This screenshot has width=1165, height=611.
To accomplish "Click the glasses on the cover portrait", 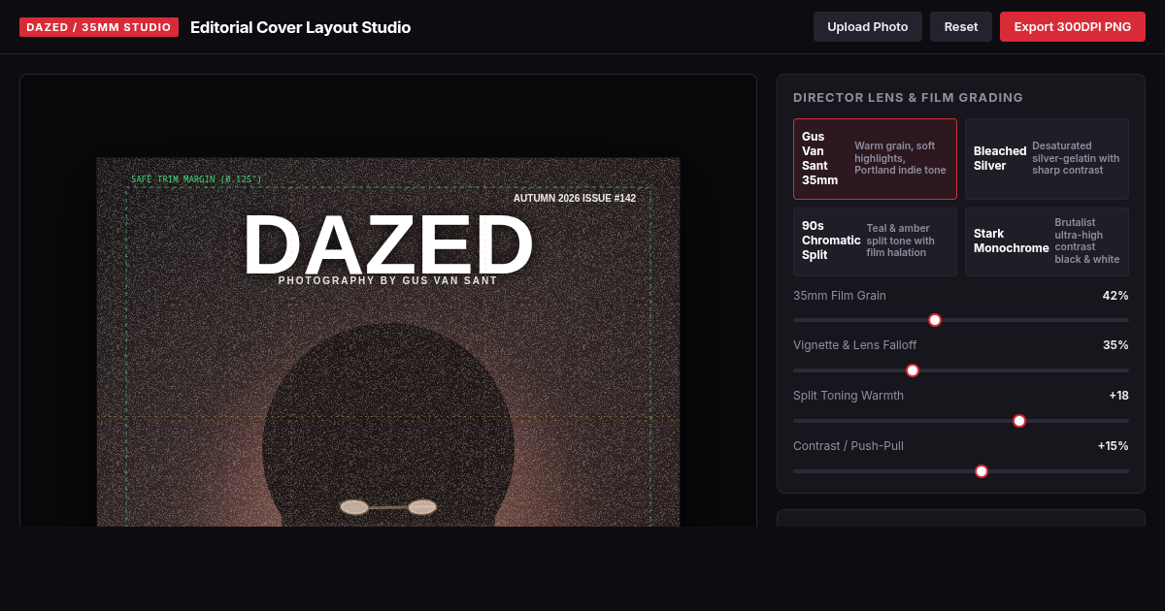I will (x=388, y=506).
